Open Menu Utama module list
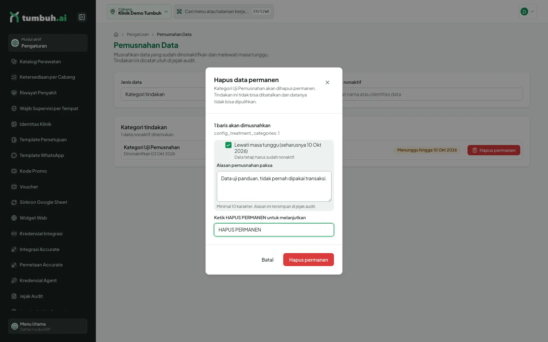Image resolution: width=548 pixels, height=342 pixels. (48, 326)
